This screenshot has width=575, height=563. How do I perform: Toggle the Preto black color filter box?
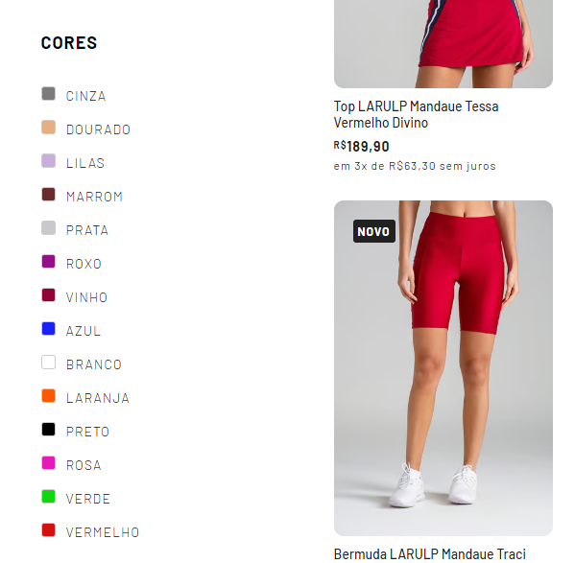click(x=48, y=430)
